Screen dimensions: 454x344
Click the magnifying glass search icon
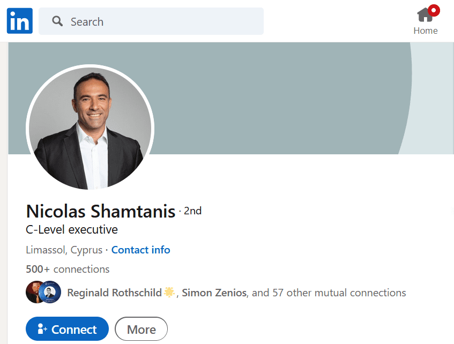57,21
